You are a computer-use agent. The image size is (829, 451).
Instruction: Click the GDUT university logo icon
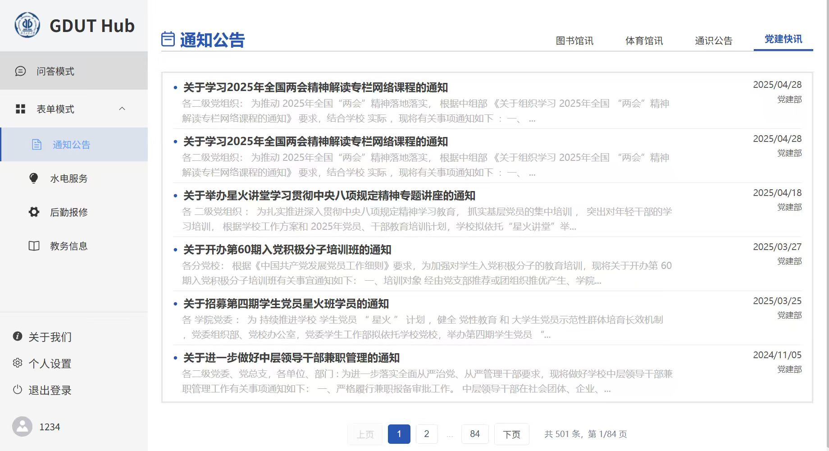[x=27, y=25]
